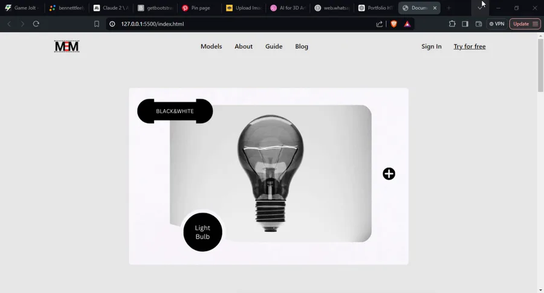Open the Update menu button
Image resolution: width=544 pixels, height=293 pixels.
[x=525, y=24]
